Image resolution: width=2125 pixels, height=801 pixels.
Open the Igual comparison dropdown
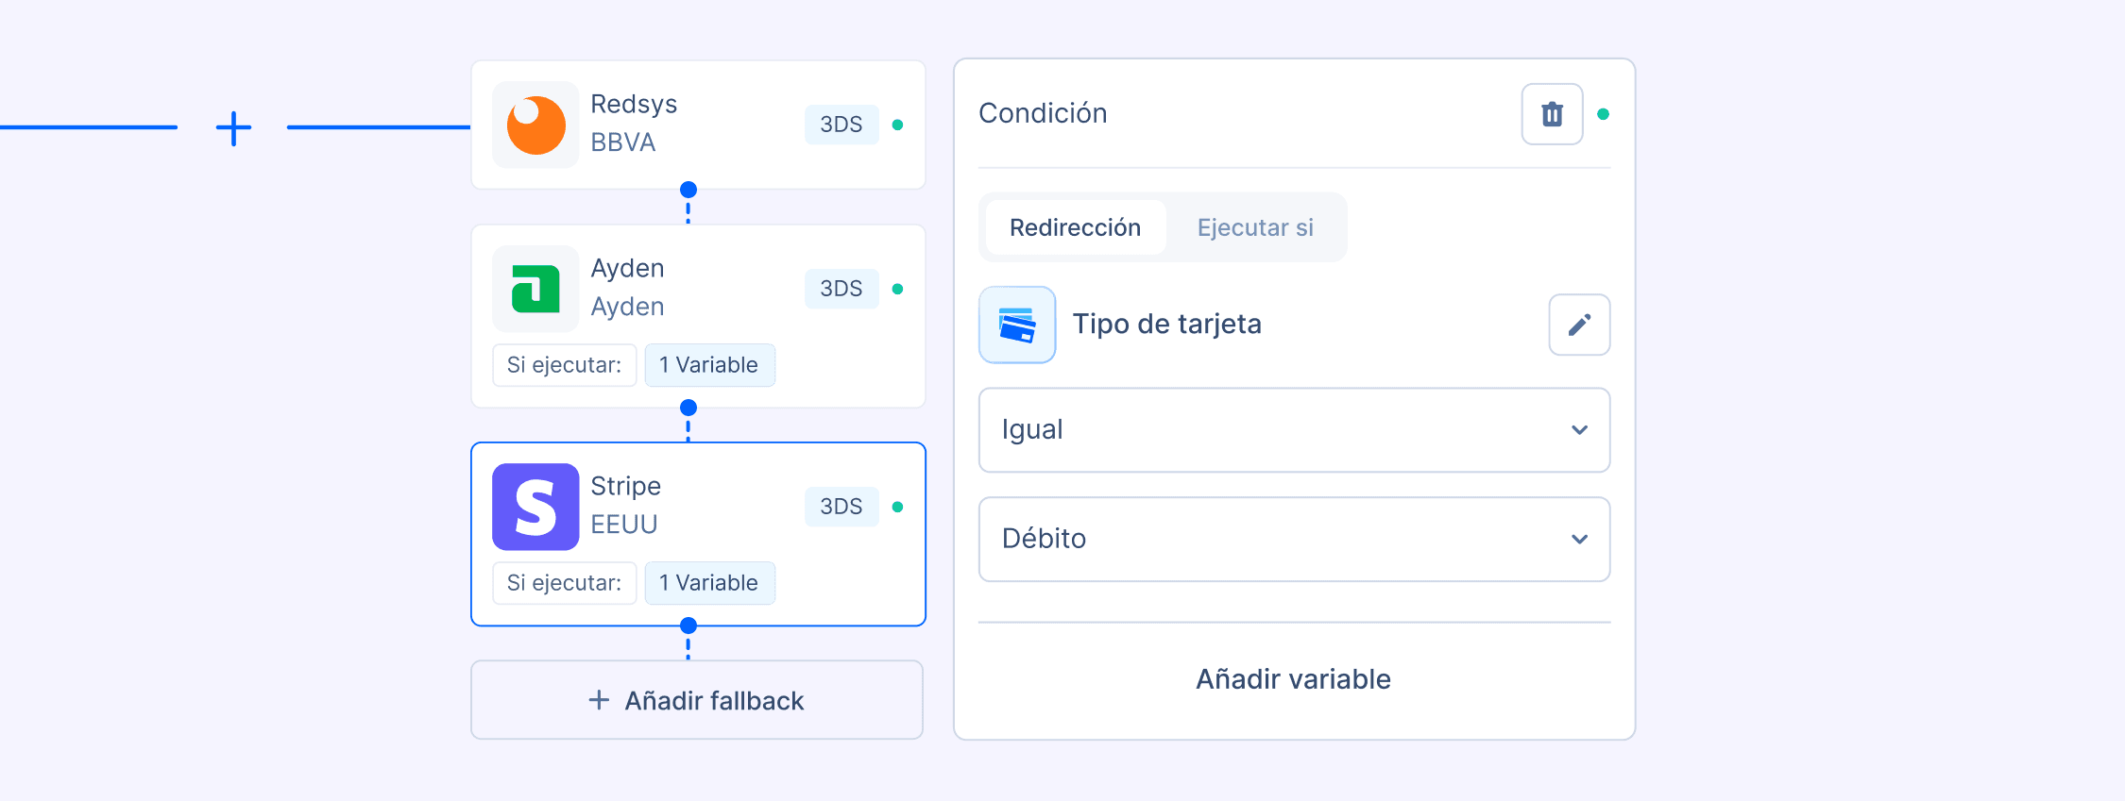(x=1294, y=430)
